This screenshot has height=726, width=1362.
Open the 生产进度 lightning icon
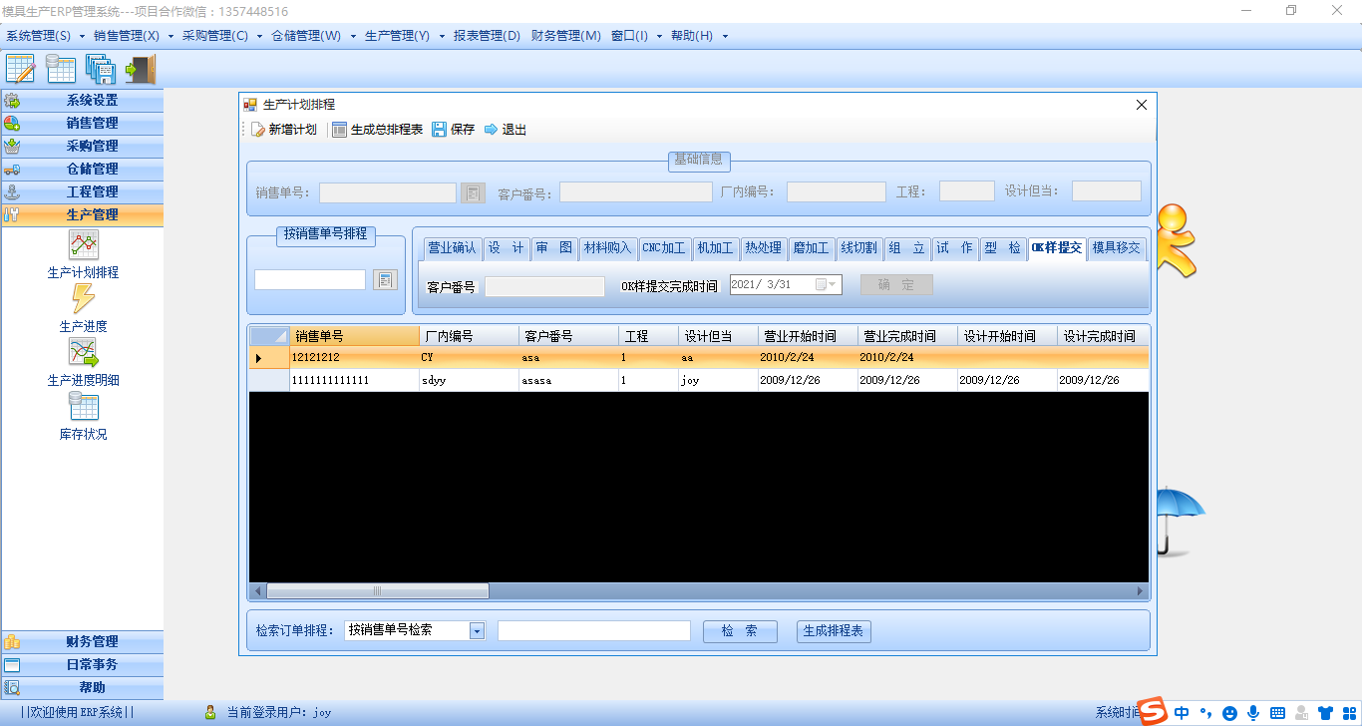coord(83,298)
